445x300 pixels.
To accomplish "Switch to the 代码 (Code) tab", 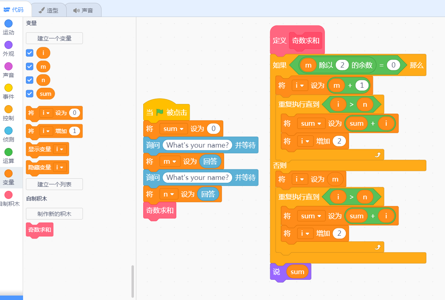I will tap(14, 10).
